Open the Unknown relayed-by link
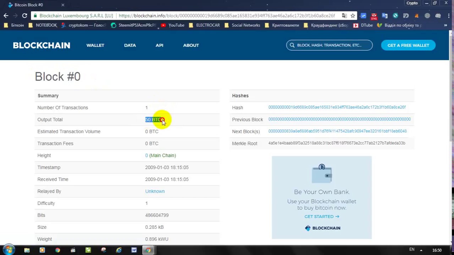 pyautogui.click(x=155, y=191)
